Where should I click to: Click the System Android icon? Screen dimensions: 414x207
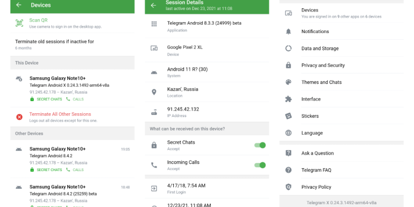coord(154,72)
